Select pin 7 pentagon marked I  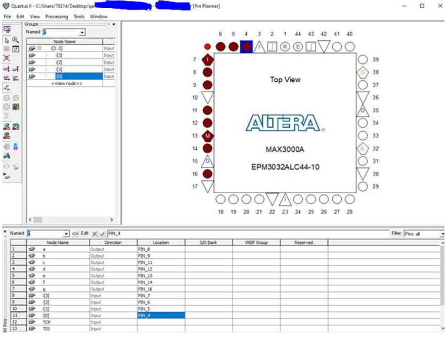point(207,60)
